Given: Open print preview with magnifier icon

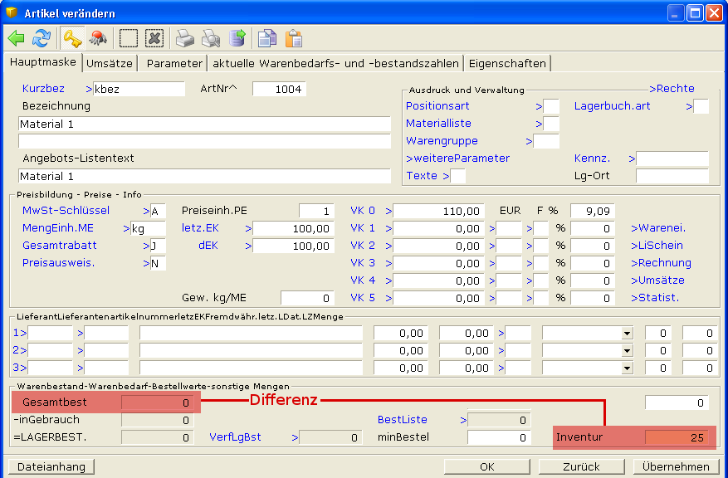Looking at the screenshot, I should tap(212, 38).
